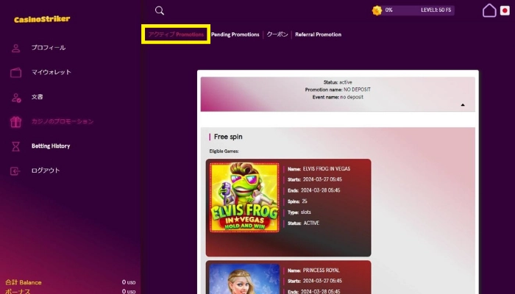Click the Event name no deposit text
Image resolution: width=515 pixels, height=294 pixels.
click(338, 97)
